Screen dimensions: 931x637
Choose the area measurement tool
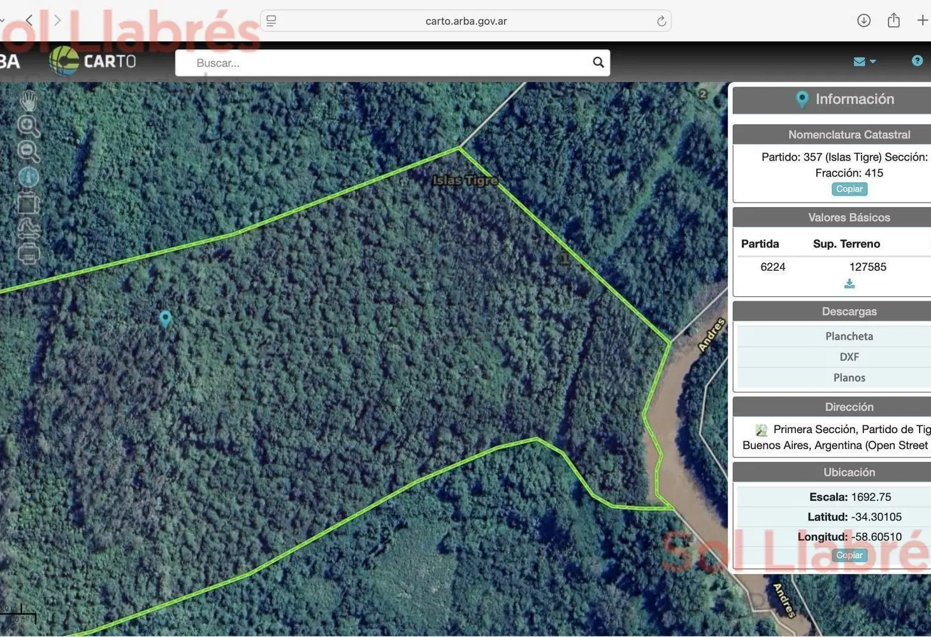coord(29,204)
